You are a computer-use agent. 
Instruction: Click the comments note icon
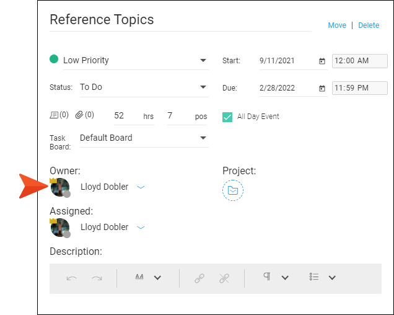[x=54, y=115]
